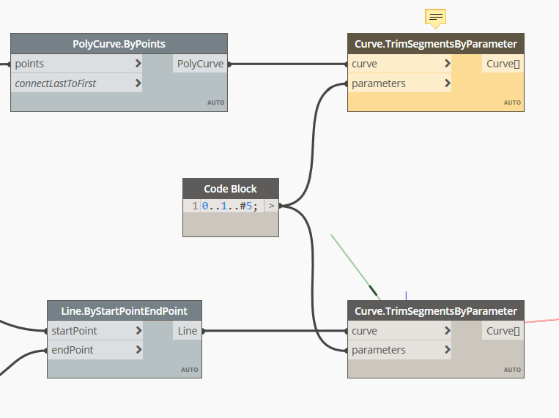
Task: Click the endPoint input port
Action: pos(95,350)
